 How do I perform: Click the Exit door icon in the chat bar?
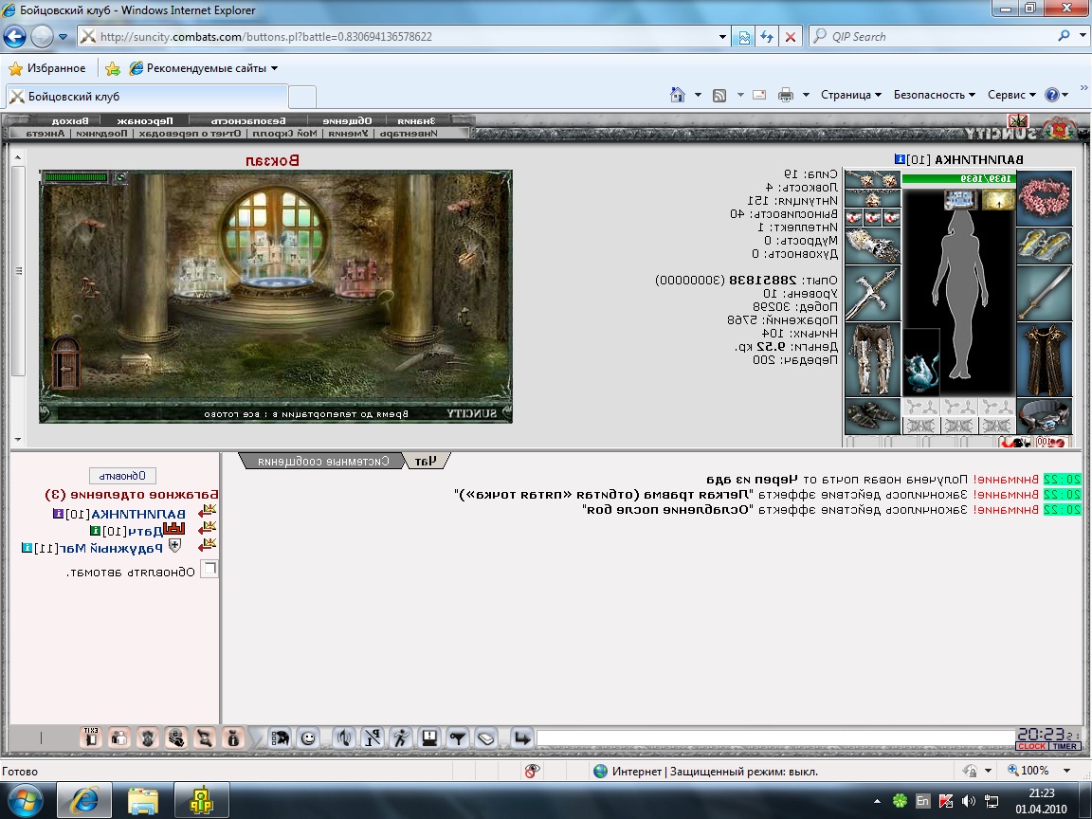pos(91,737)
